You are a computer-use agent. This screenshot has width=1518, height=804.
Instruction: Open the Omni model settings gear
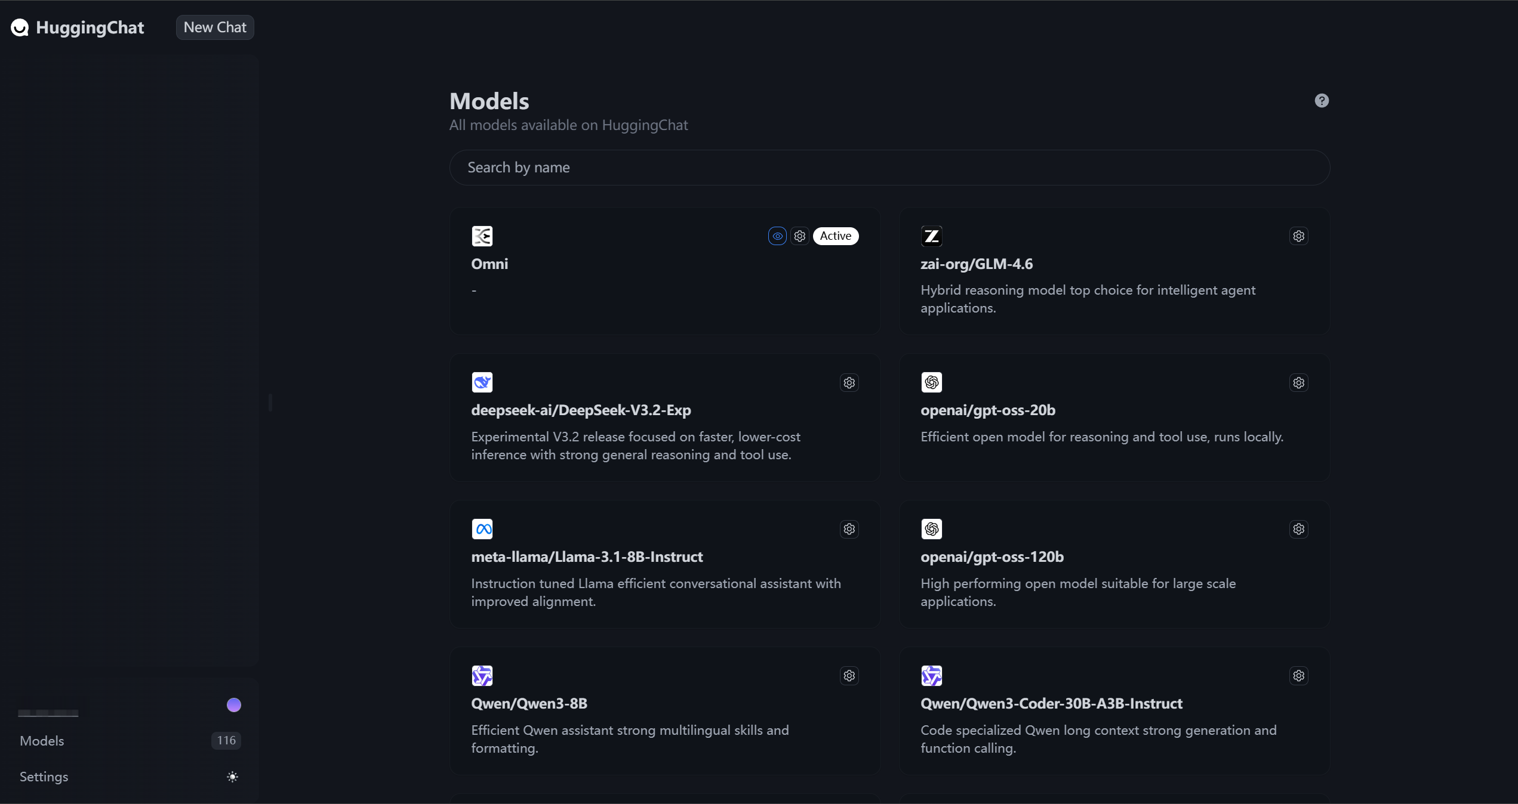[800, 236]
